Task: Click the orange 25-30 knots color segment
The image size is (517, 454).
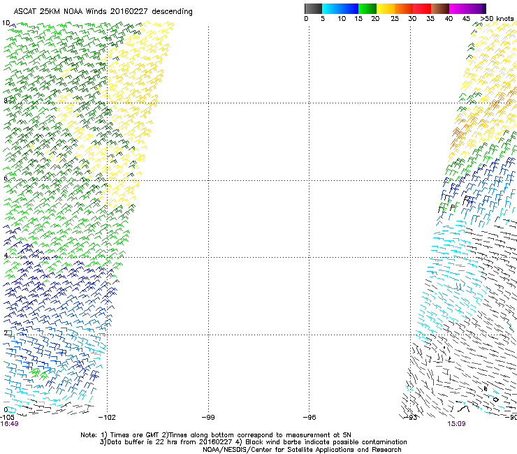Action: (x=404, y=8)
